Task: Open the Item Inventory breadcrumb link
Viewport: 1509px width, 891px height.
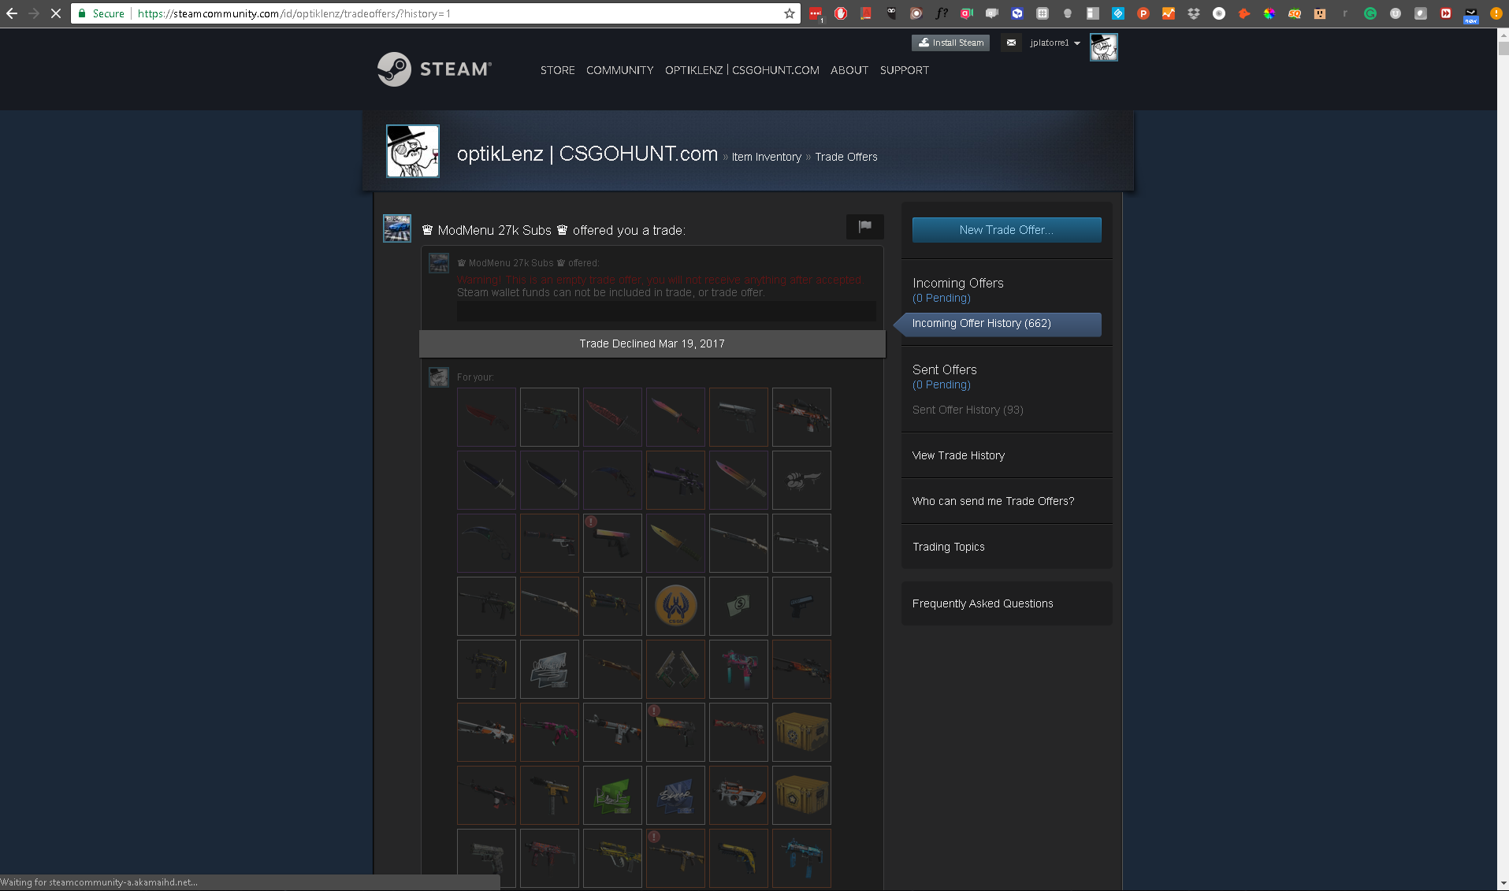Action: point(767,157)
